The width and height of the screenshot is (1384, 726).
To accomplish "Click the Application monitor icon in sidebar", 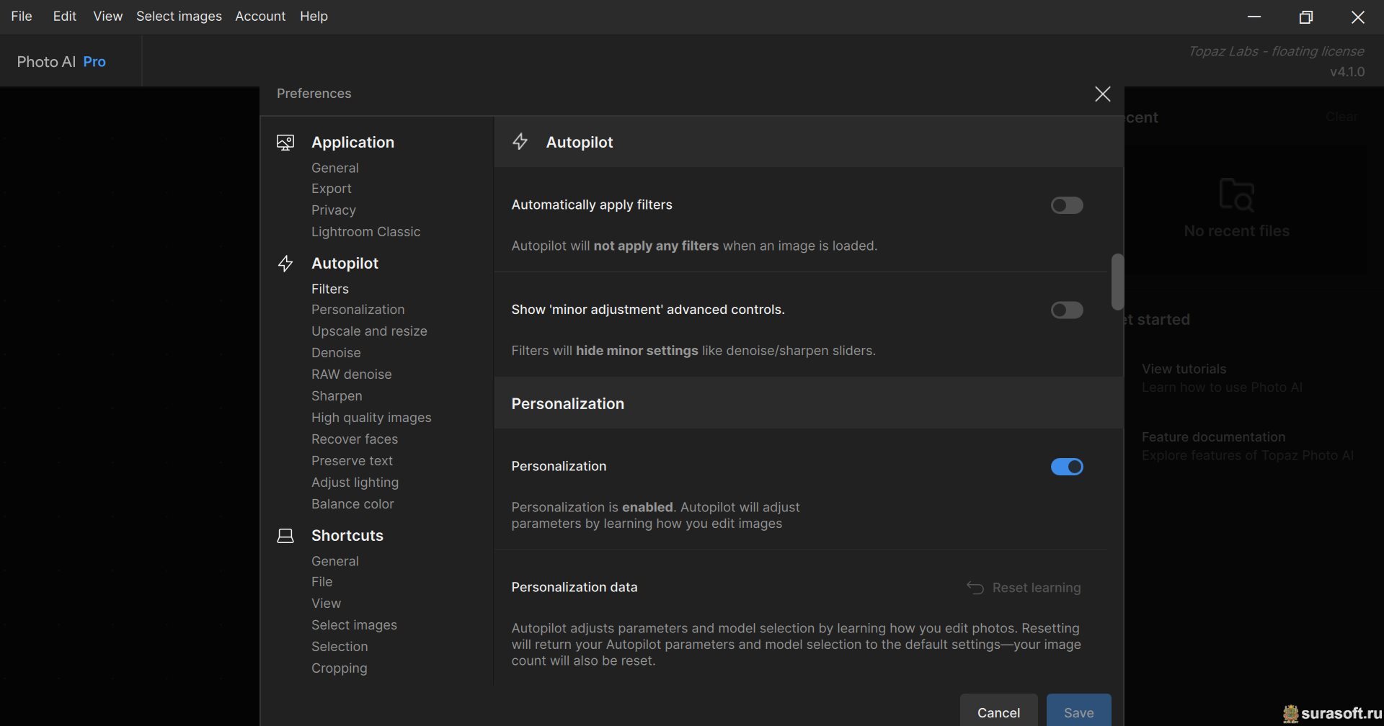I will (285, 143).
